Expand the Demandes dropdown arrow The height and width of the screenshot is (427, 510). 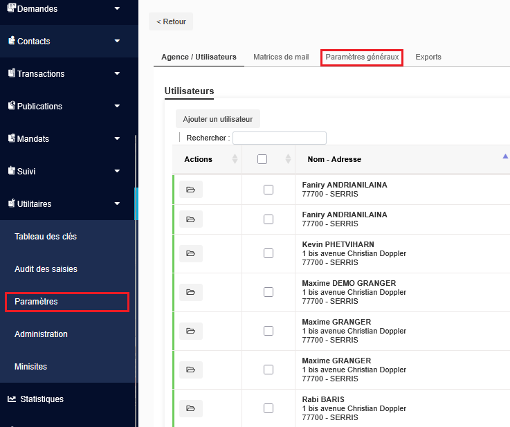tap(117, 8)
